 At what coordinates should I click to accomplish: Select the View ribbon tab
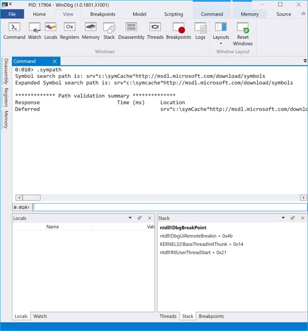point(68,14)
